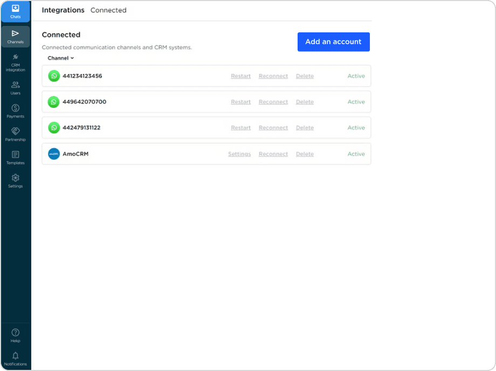Viewport: 496px width, 371px height.
Task: Open the Partnership section
Action: coord(15,134)
